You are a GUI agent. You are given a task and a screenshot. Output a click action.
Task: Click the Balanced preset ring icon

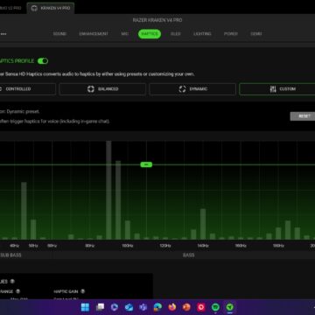coord(91,89)
